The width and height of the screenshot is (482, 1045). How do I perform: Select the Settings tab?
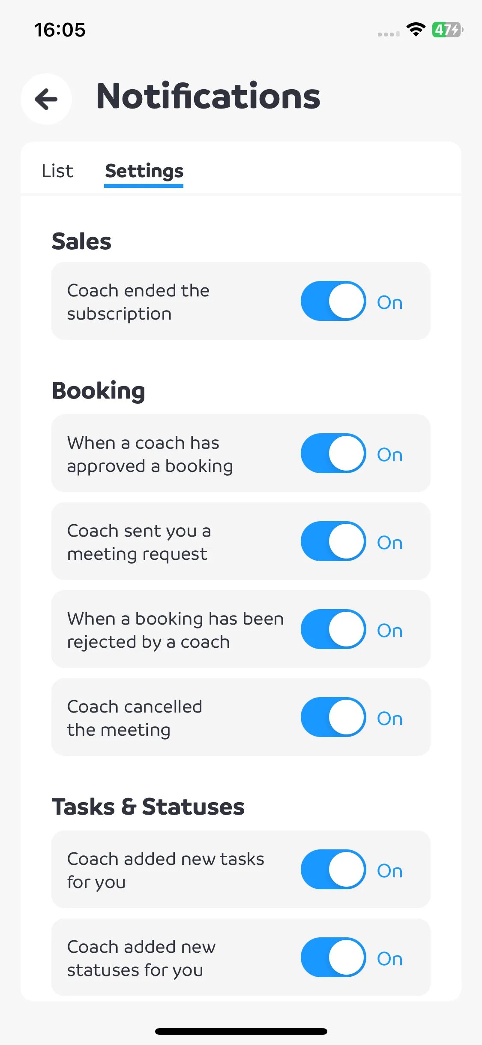(x=144, y=171)
